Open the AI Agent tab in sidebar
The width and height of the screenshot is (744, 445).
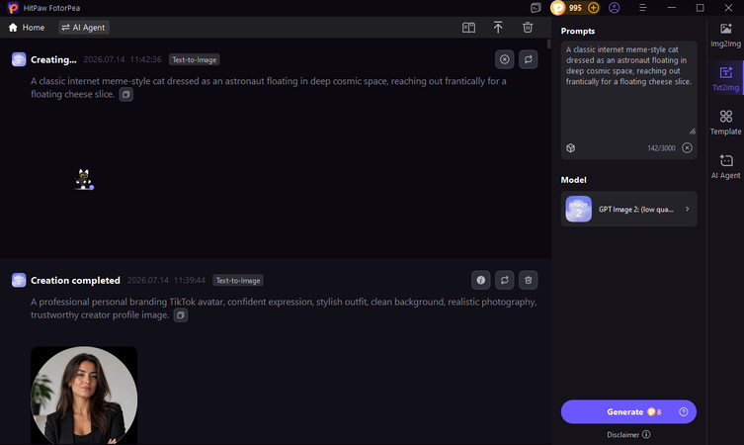[725, 166]
